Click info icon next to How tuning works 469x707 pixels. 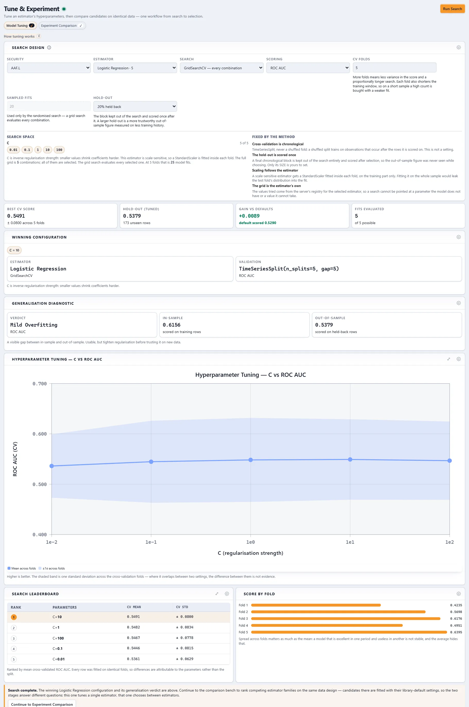click(x=39, y=36)
